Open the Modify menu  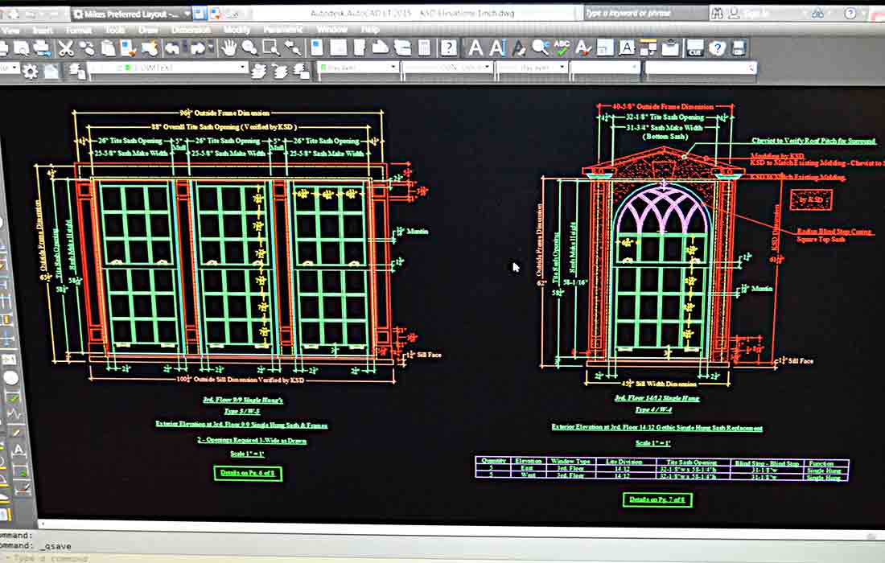(x=237, y=29)
